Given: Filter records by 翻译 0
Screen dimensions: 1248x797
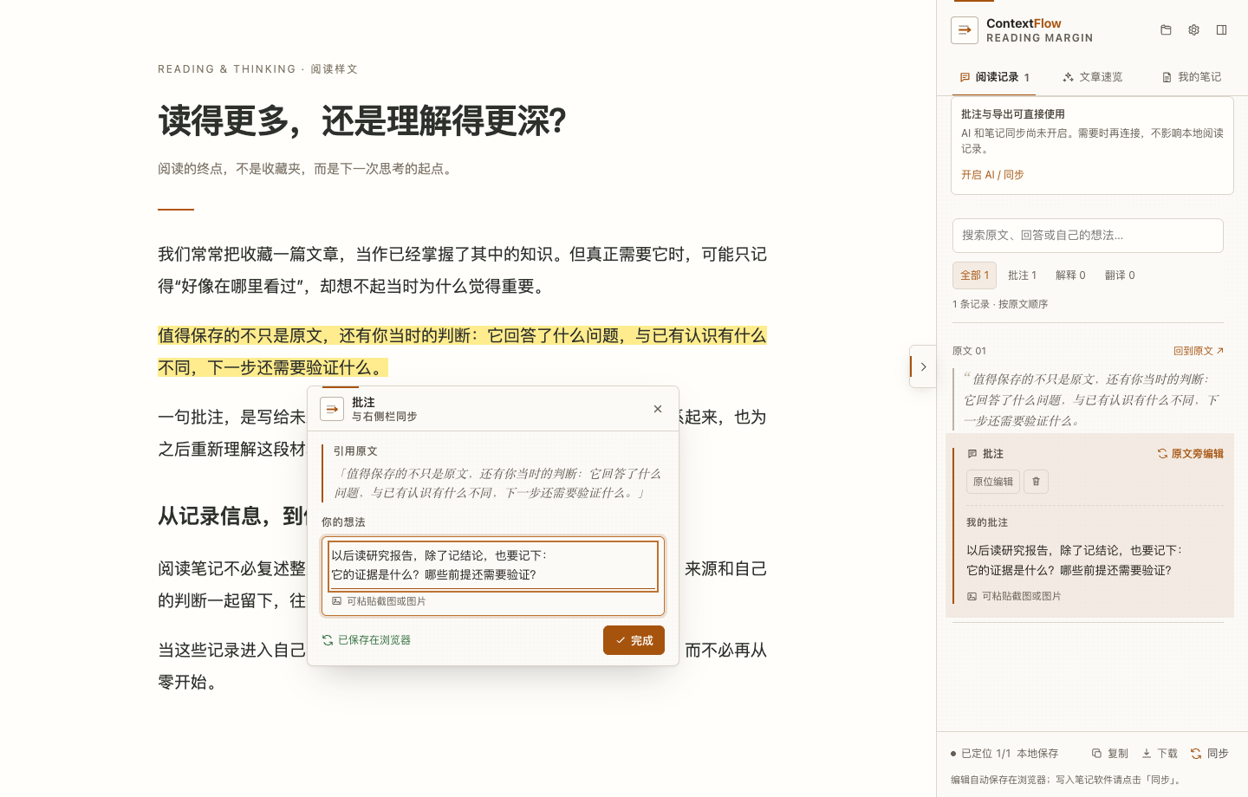Looking at the screenshot, I should tap(1120, 275).
